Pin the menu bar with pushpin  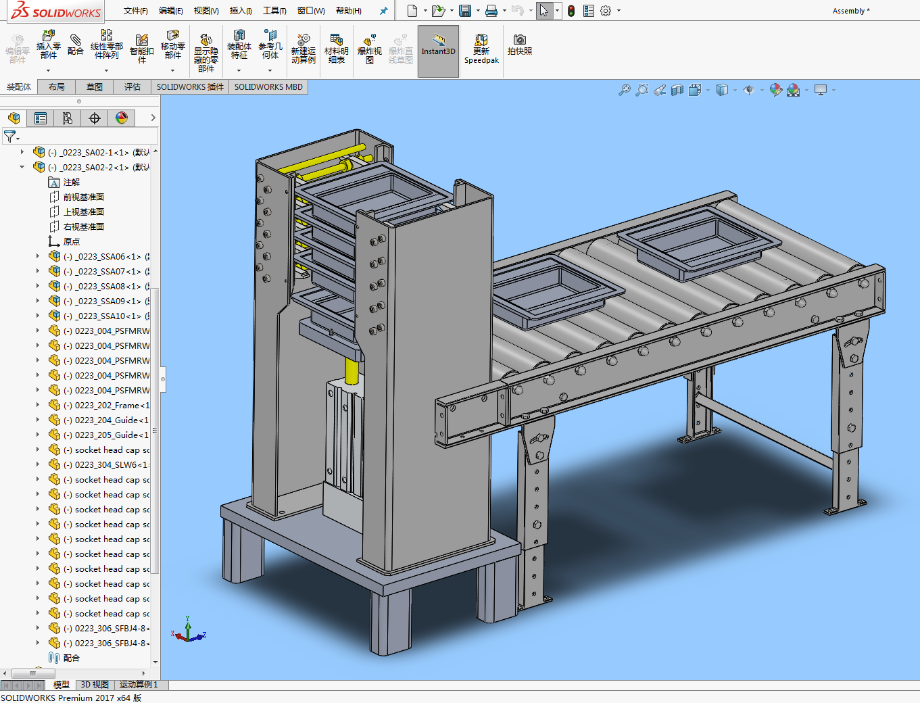tap(384, 11)
